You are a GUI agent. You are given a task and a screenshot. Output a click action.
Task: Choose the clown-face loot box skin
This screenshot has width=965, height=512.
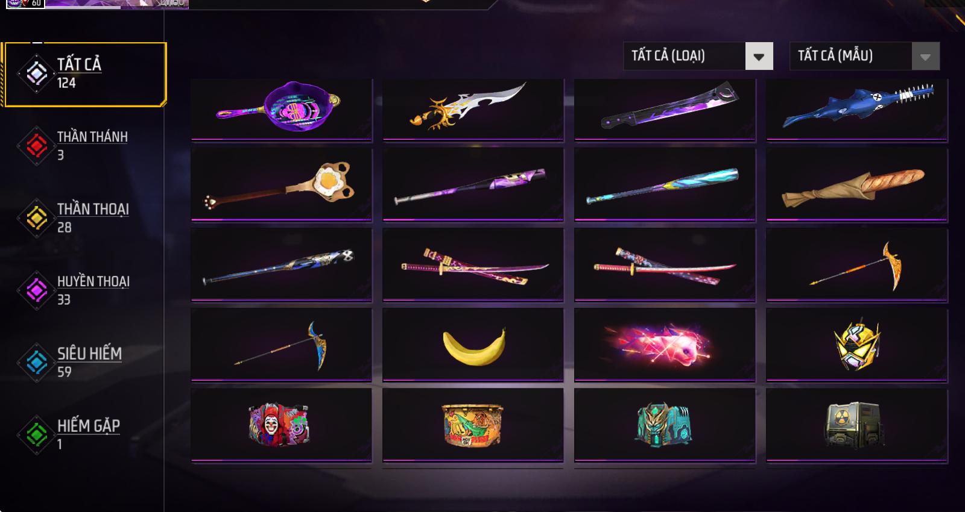click(x=281, y=426)
